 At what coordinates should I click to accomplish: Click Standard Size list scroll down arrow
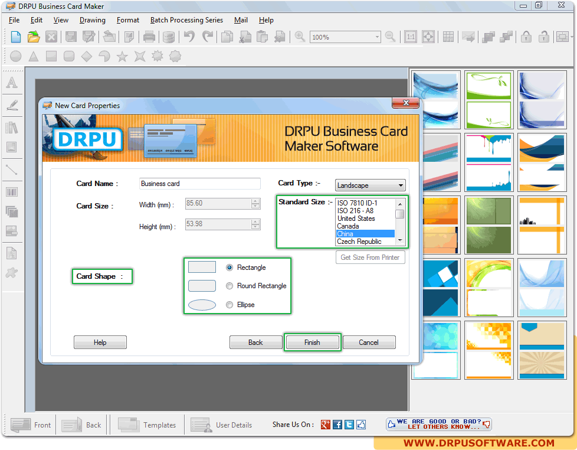[400, 241]
